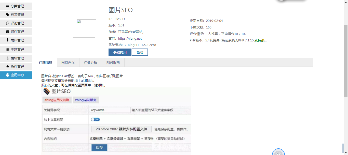
Task: Click the 免费 price button
Action: tap(140, 52)
